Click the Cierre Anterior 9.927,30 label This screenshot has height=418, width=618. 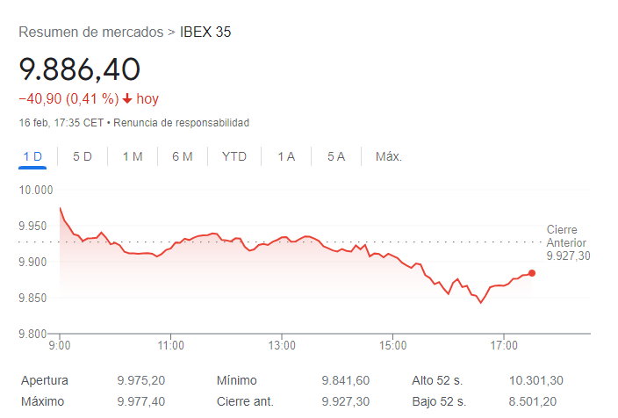(566, 242)
